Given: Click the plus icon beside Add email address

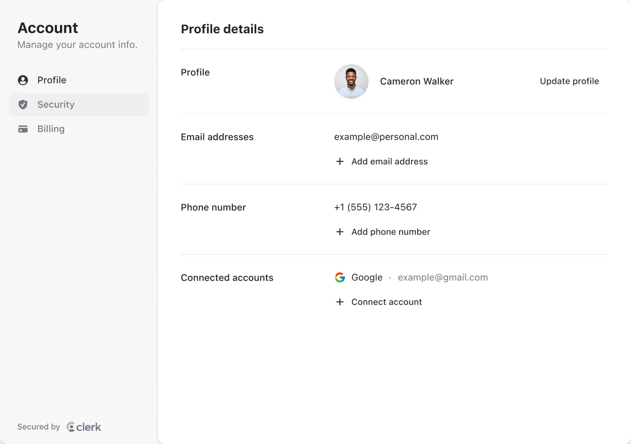Looking at the screenshot, I should (340, 161).
